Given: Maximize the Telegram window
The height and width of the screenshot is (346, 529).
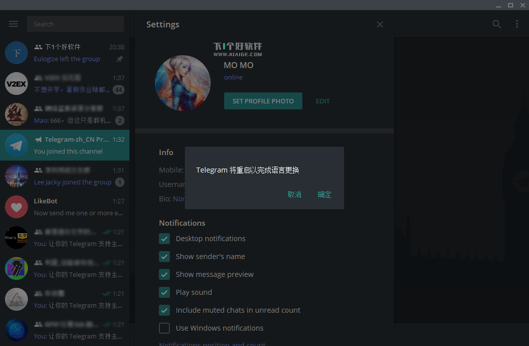Looking at the screenshot, I should (511, 5).
